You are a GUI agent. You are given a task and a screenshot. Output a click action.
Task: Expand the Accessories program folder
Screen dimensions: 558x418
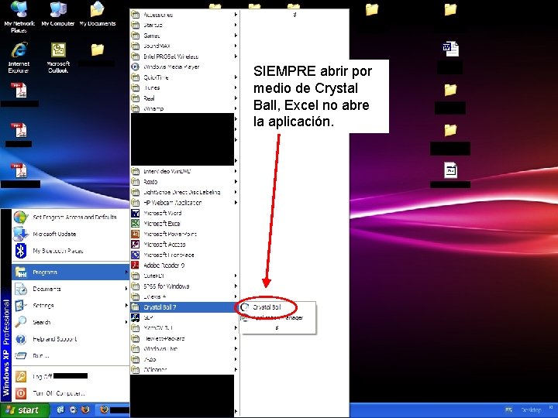(x=184, y=15)
